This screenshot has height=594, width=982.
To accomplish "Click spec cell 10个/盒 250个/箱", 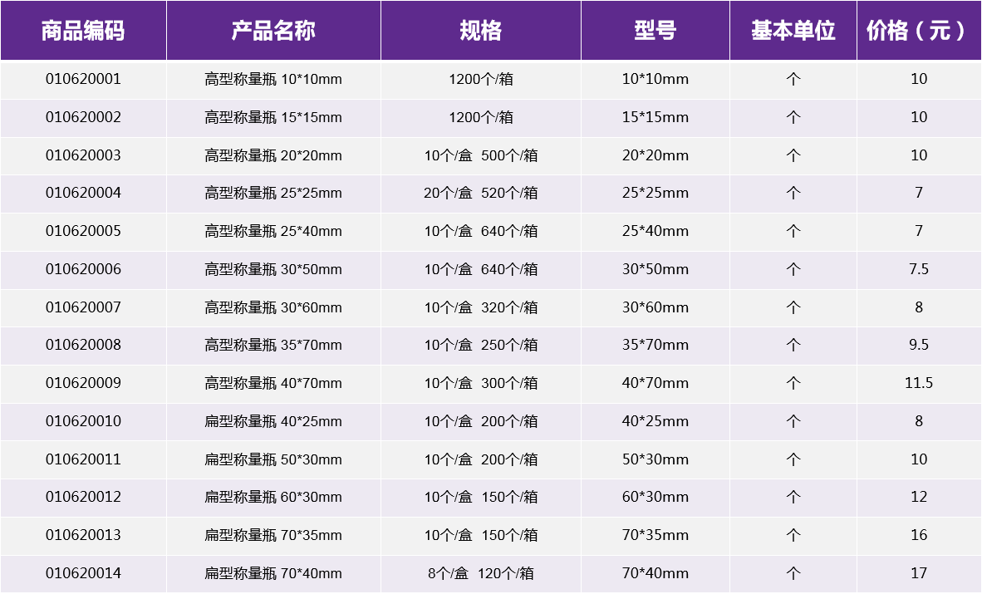I will [481, 345].
